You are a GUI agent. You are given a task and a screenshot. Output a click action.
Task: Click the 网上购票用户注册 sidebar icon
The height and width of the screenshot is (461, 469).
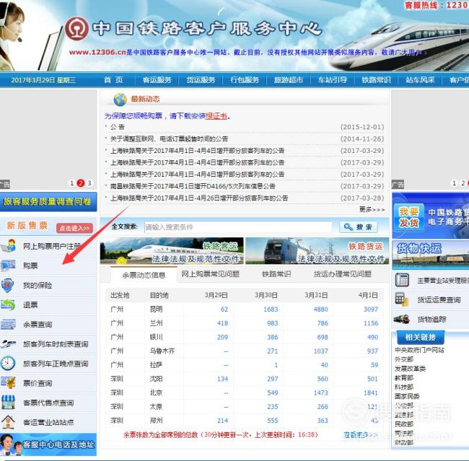pyautogui.click(x=9, y=245)
